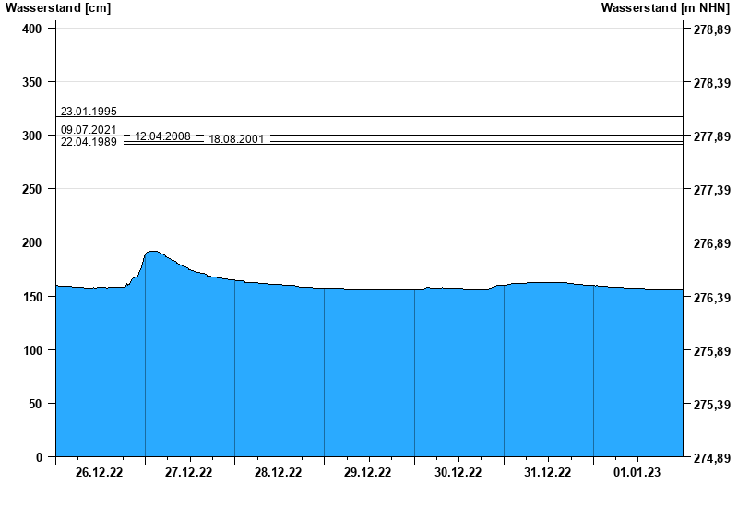Click the 12.04.2008 reference line label
This screenshot has width=738, height=507.
pyautogui.click(x=162, y=136)
